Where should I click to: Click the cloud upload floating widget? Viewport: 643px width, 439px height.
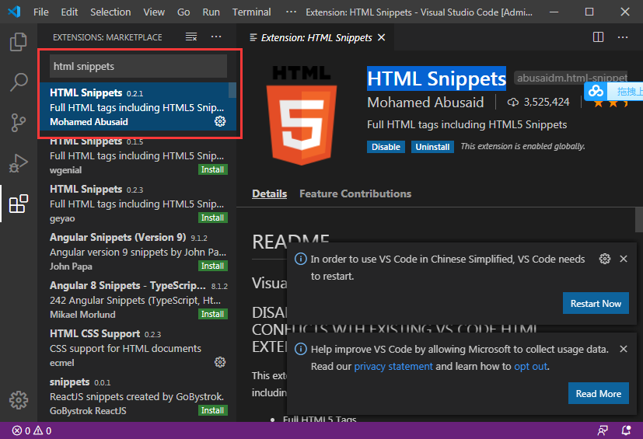coord(613,91)
